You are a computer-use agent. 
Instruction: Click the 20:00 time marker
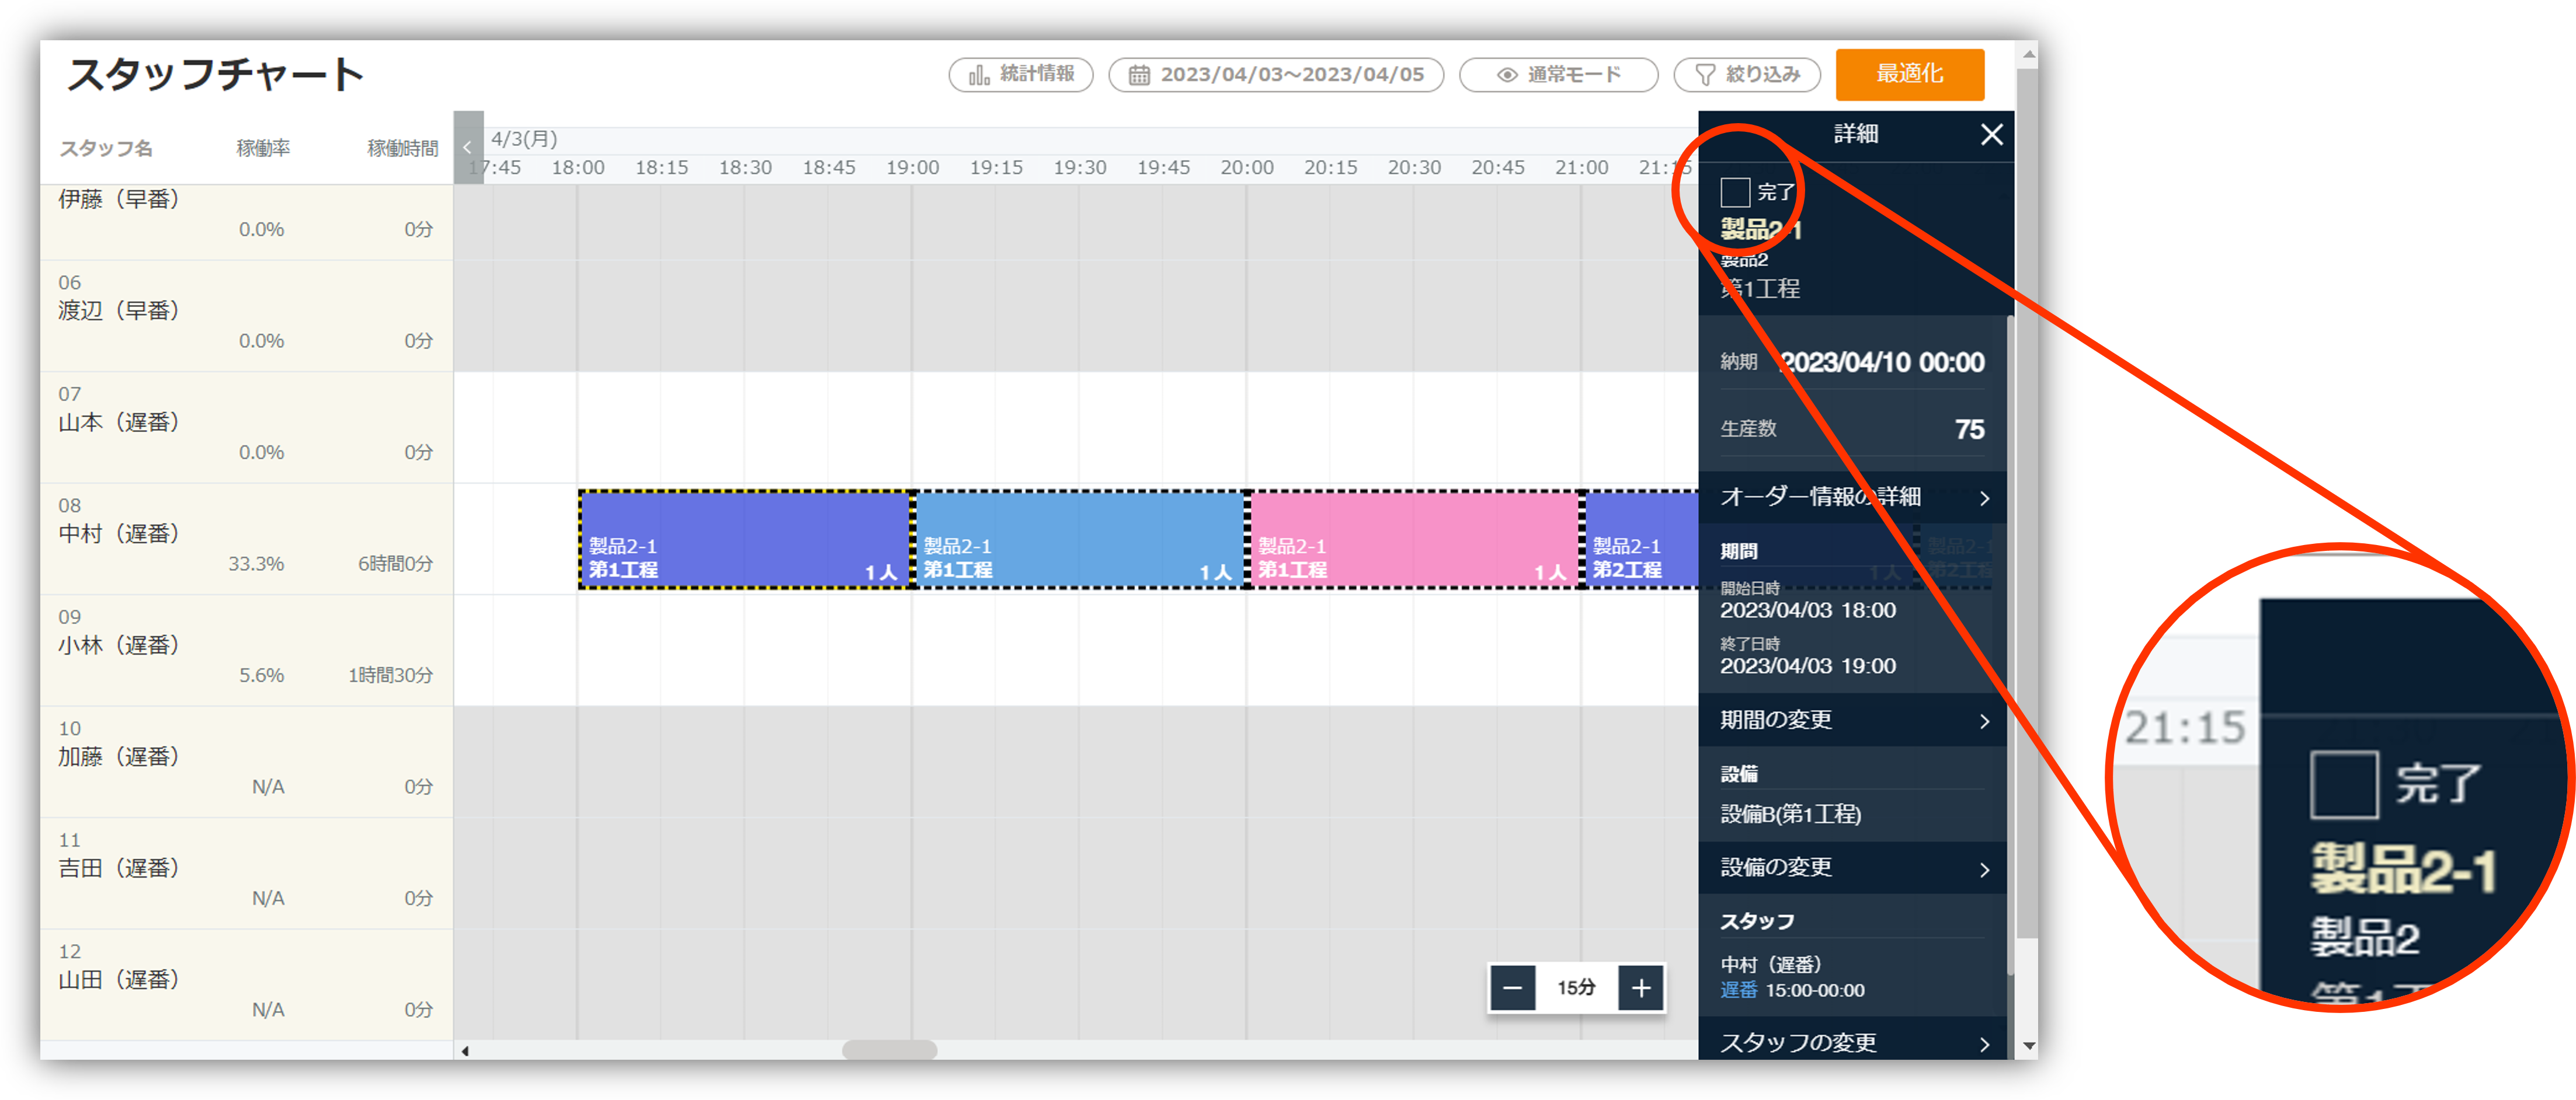click(x=1247, y=168)
